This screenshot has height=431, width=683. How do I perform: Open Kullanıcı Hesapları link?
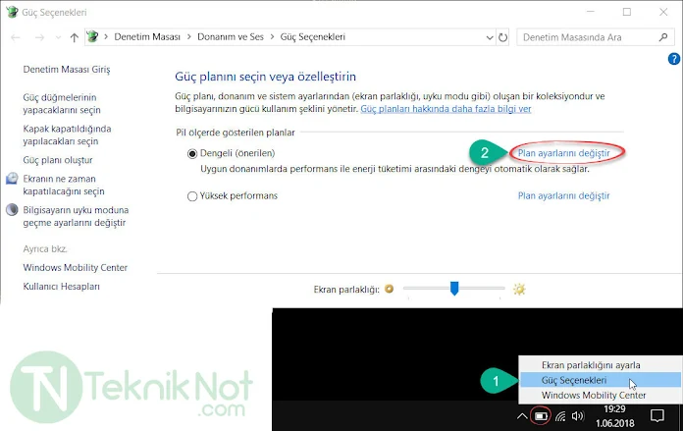(x=62, y=287)
